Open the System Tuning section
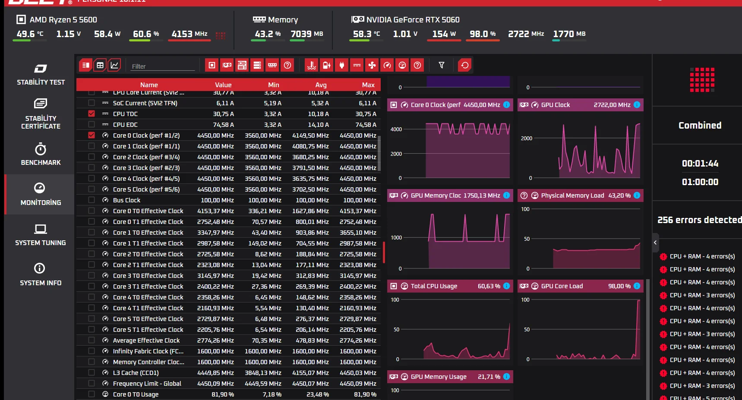The height and width of the screenshot is (400, 742). tap(41, 235)
